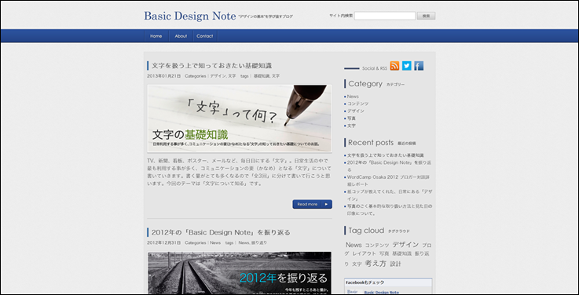Image resolution: width=579 pixels, height=295 pixels.
Task: Open post title 文字を扱う上で知っておきたい基礎知識
Action: pyautogui.click(x=211, y=66)
